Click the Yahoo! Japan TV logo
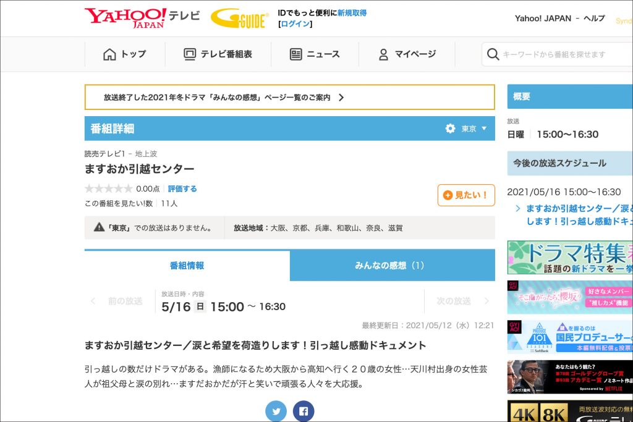The height and width of the screenshot is (422, 633). tap(142, 18)
